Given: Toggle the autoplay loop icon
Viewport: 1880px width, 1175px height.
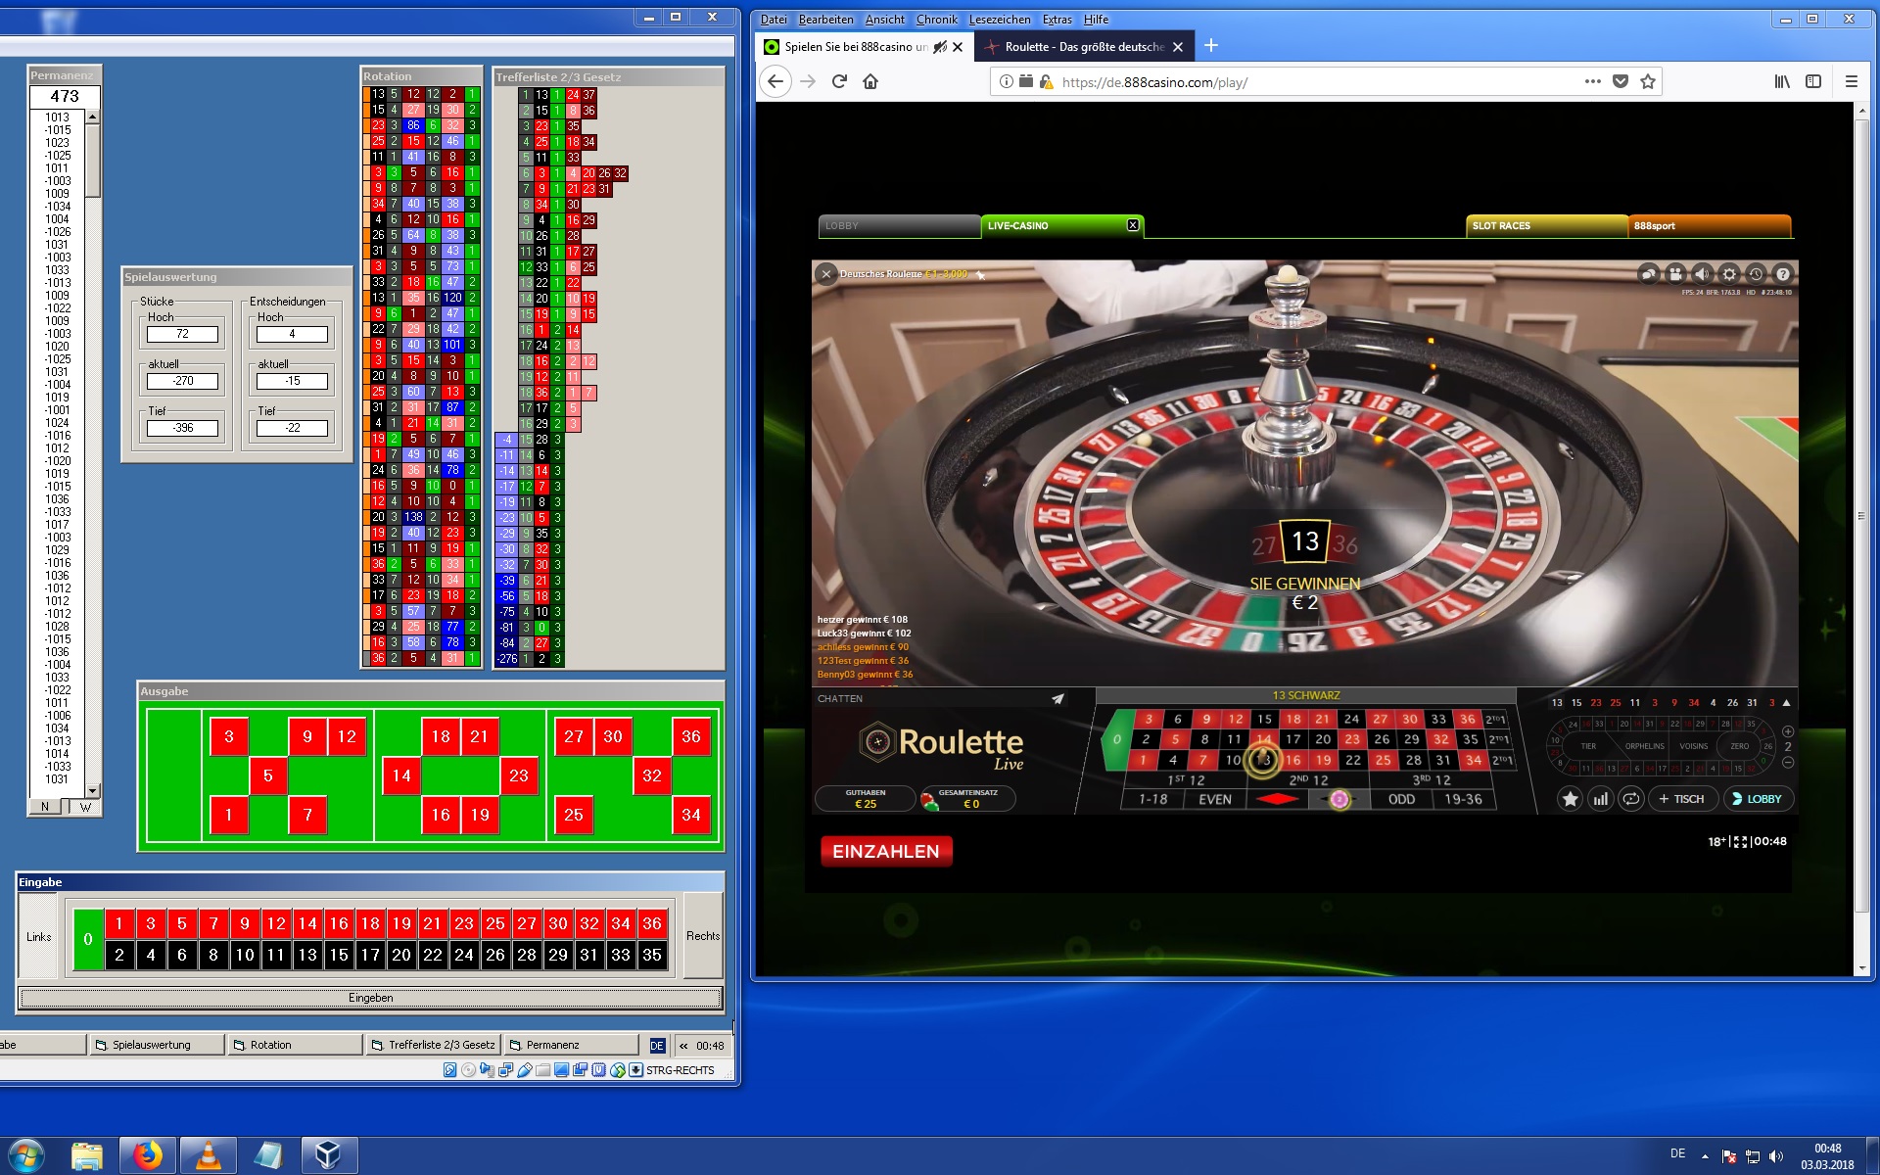Looking at the screenshot, I should coord(1630,799).
